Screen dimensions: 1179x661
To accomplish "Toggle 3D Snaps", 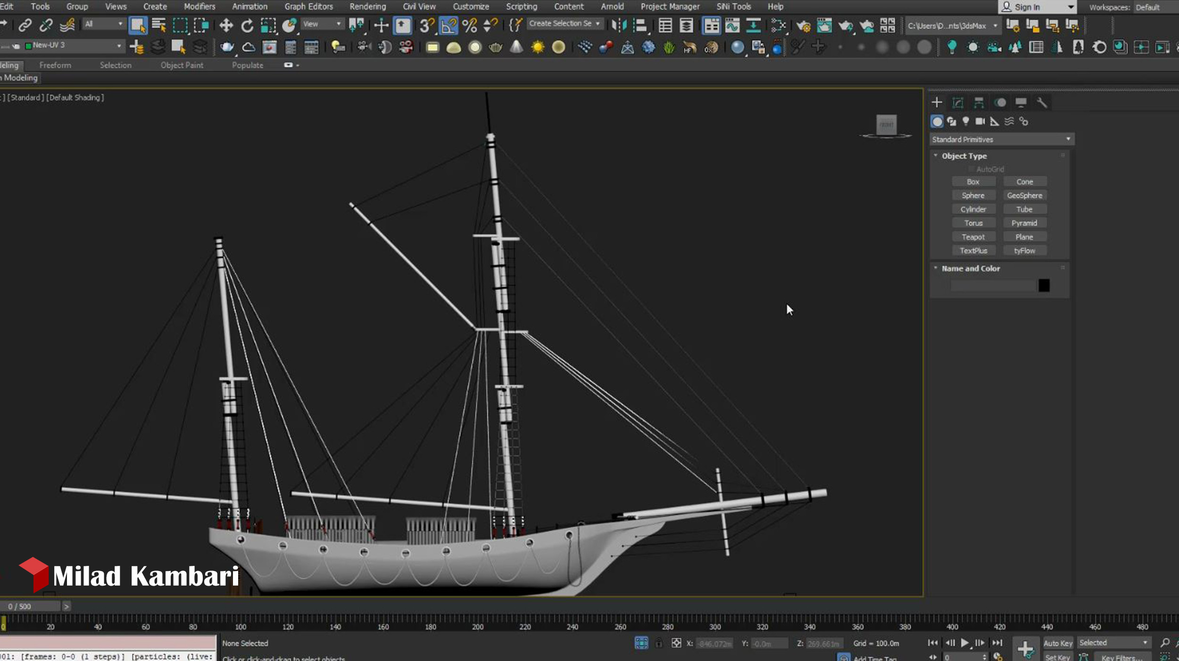I will point(427,25).
